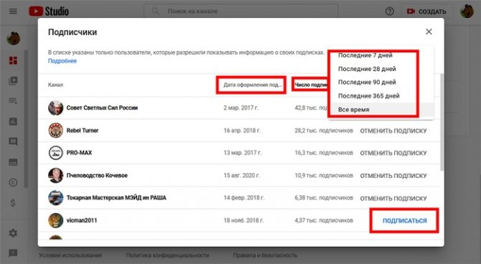Click avatar of vicman2011
This screenshot has height=264, width=481.
[55, 220]
